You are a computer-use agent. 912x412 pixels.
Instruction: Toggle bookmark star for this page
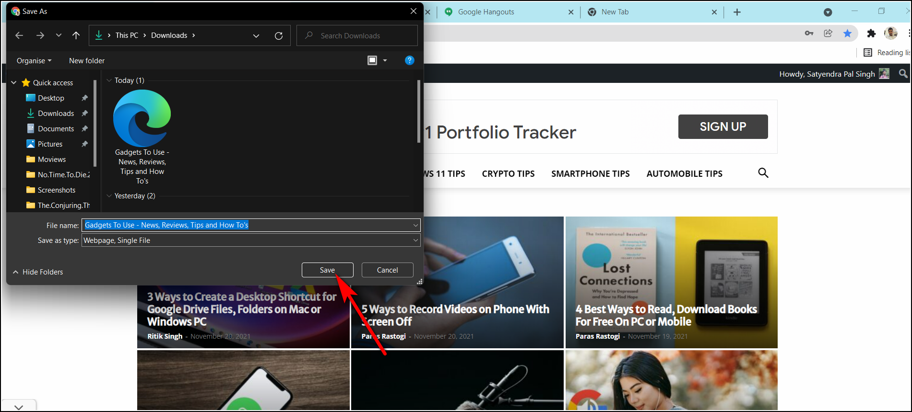click(848, 33)
